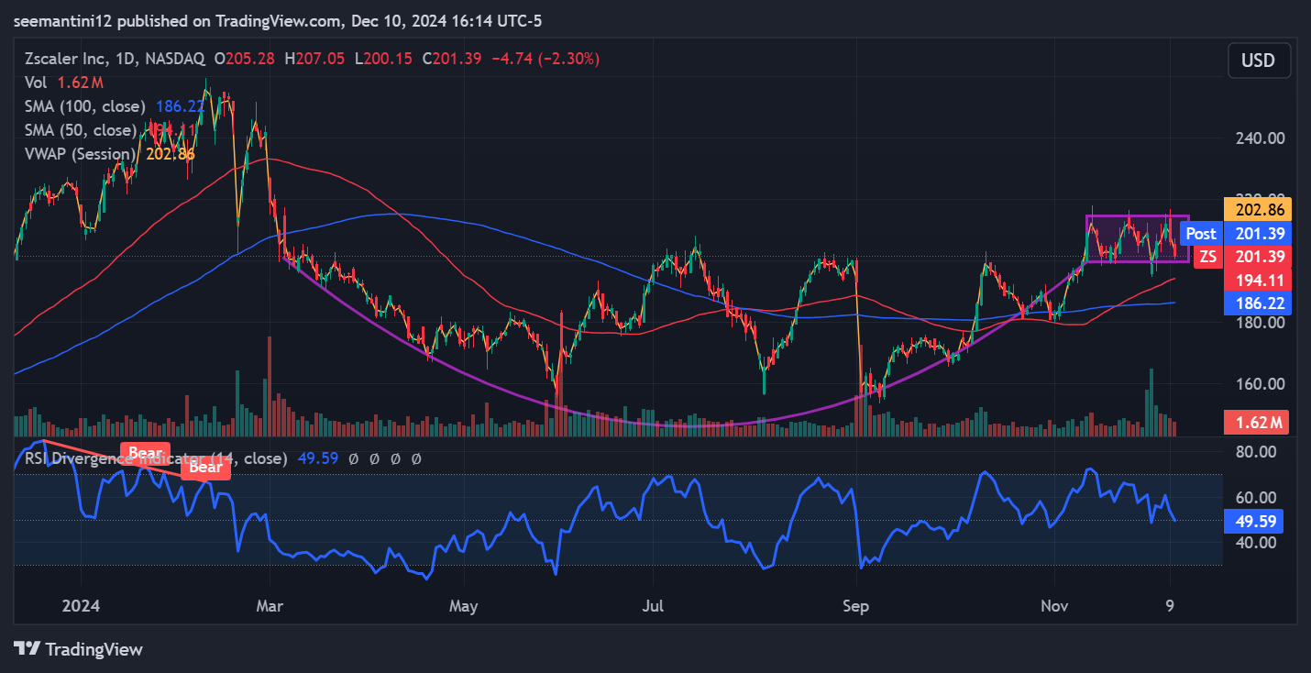Click the Jul time axis label

[652, 606]
